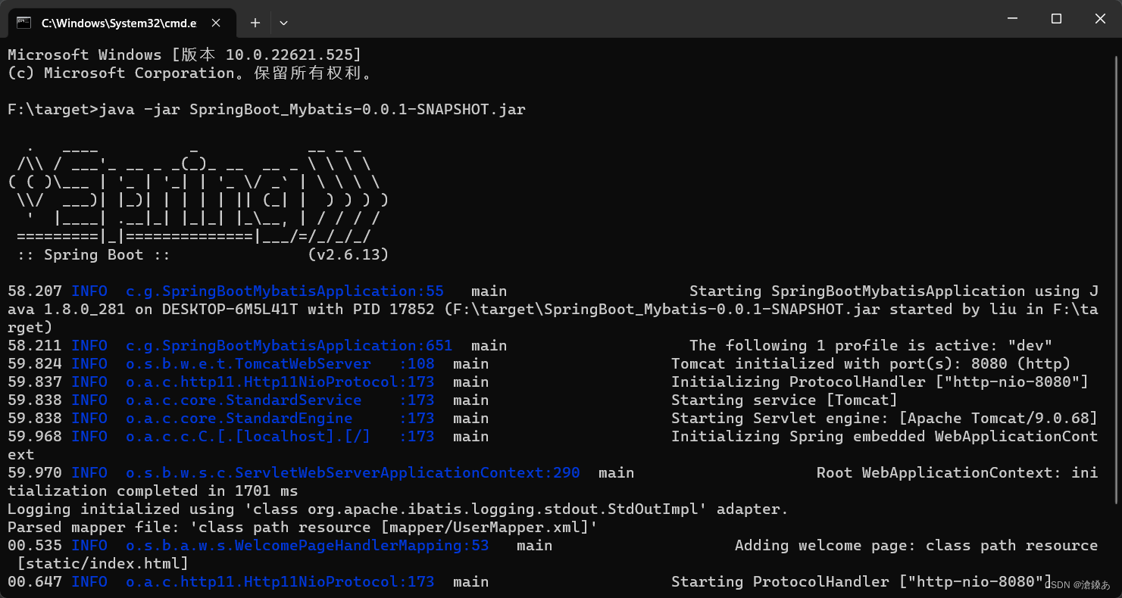The image size is (1122, 598).
Task: Click the cmd terminal icon in tab
Action: tap(24, 23)
